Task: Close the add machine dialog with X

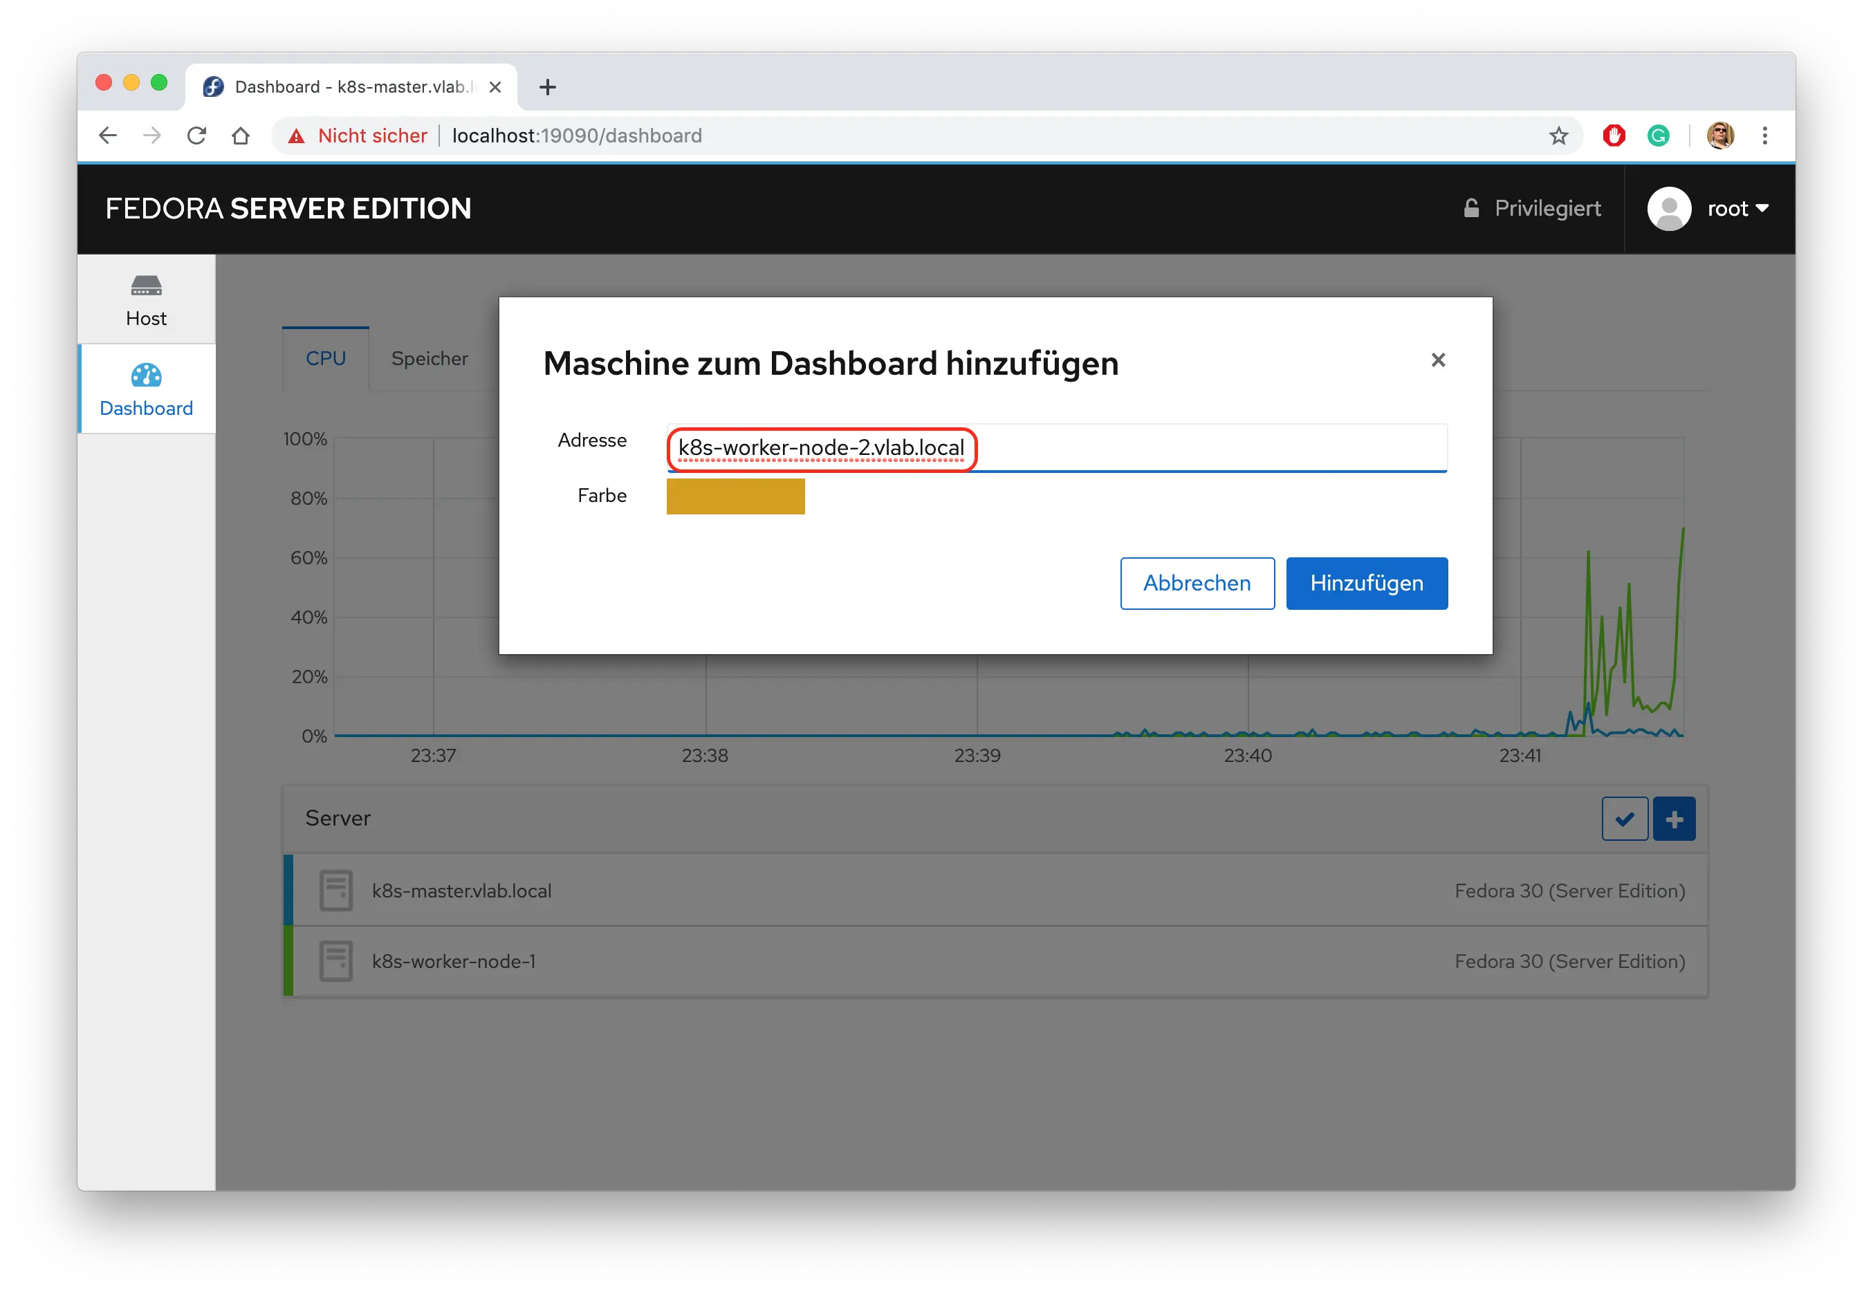Action: coord(1438,360)
